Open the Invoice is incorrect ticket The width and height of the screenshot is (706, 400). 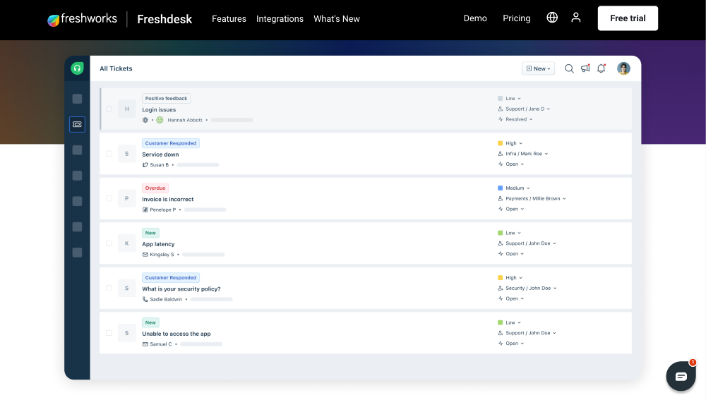[x=167, y=200]
